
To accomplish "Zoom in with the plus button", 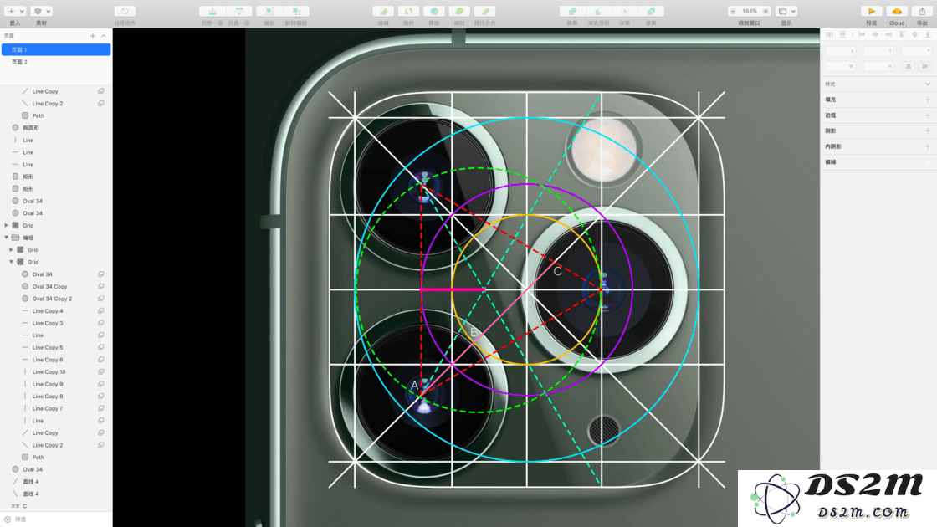I will pos(765,12).
